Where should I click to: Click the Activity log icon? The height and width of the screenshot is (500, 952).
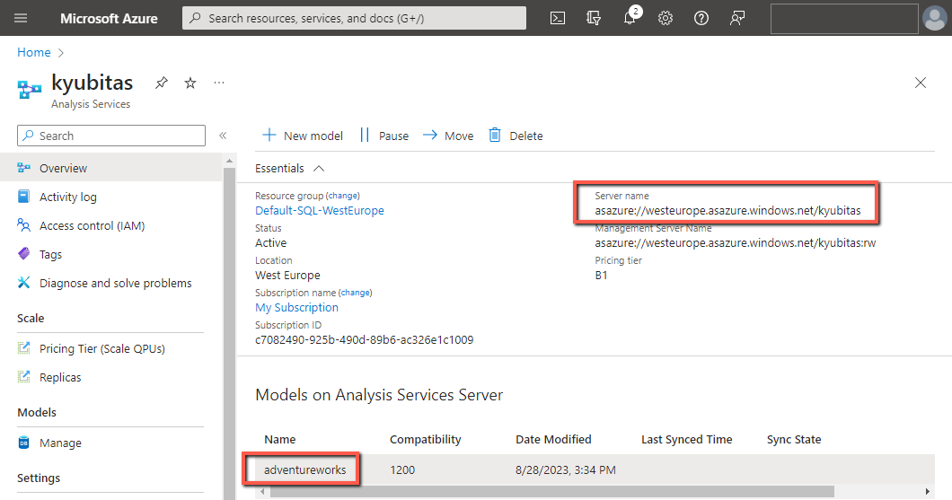[x=23, y=197]
